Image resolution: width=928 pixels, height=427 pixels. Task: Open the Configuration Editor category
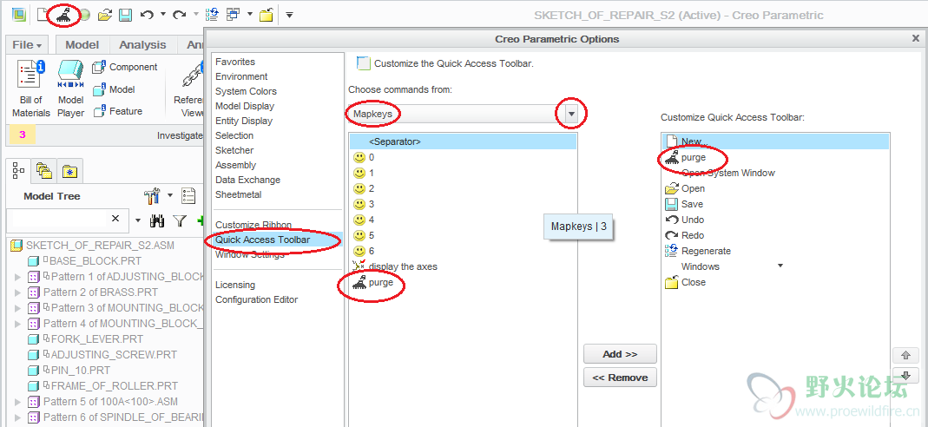tap(256, 299)
